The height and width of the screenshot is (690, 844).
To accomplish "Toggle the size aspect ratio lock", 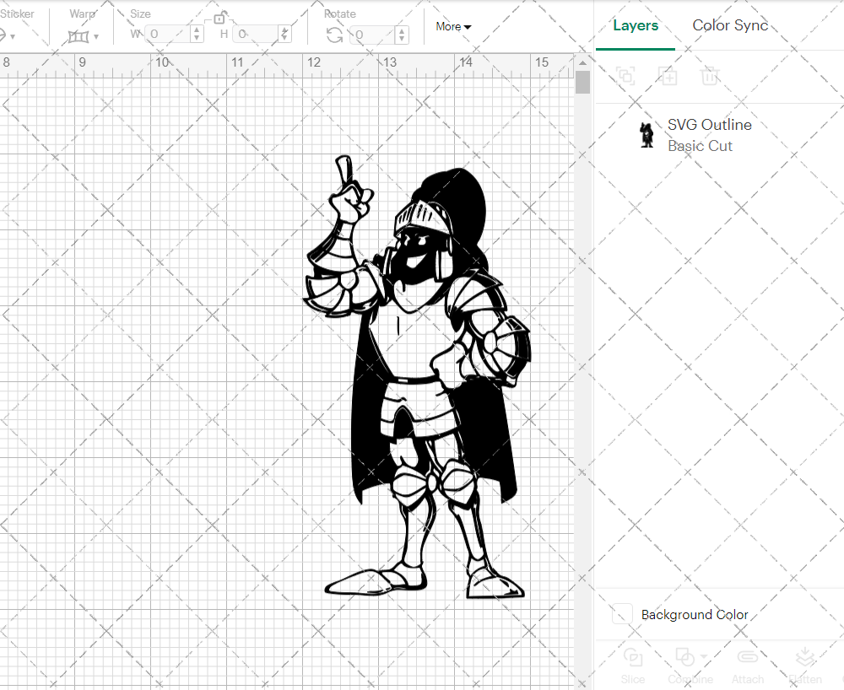I will pyautogui.click(x=219, y=19).
